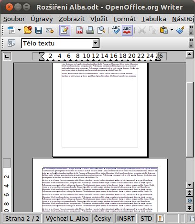Viewport: 195px width, 224px height.
Task: Toggle Edit File mode button
Action: tap(65, 30)
